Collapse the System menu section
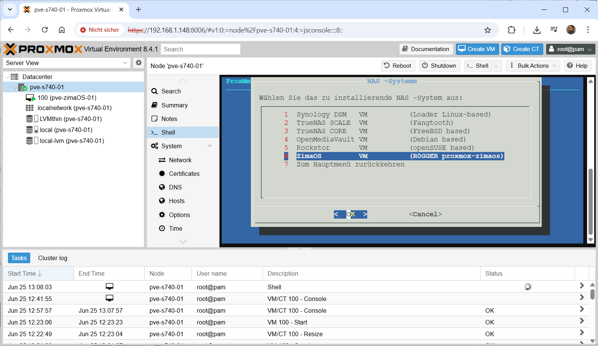This screenshot has width=598, height=346. point(210,146)
